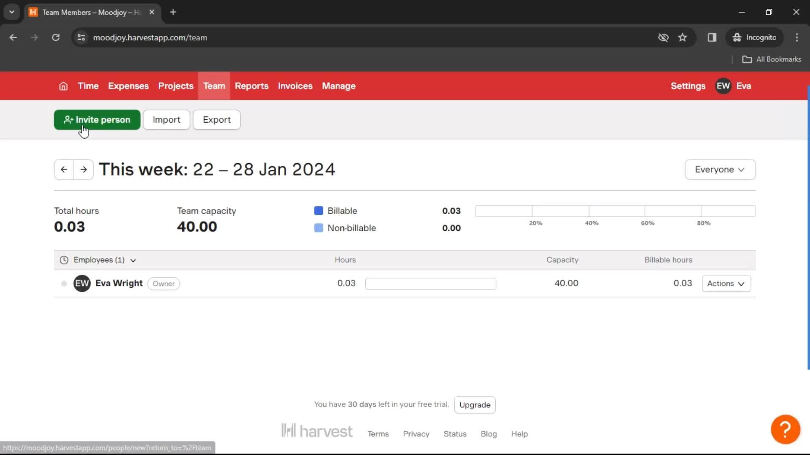Click Eva Wright's 40.00 capacity value

(x=566, y=284)
